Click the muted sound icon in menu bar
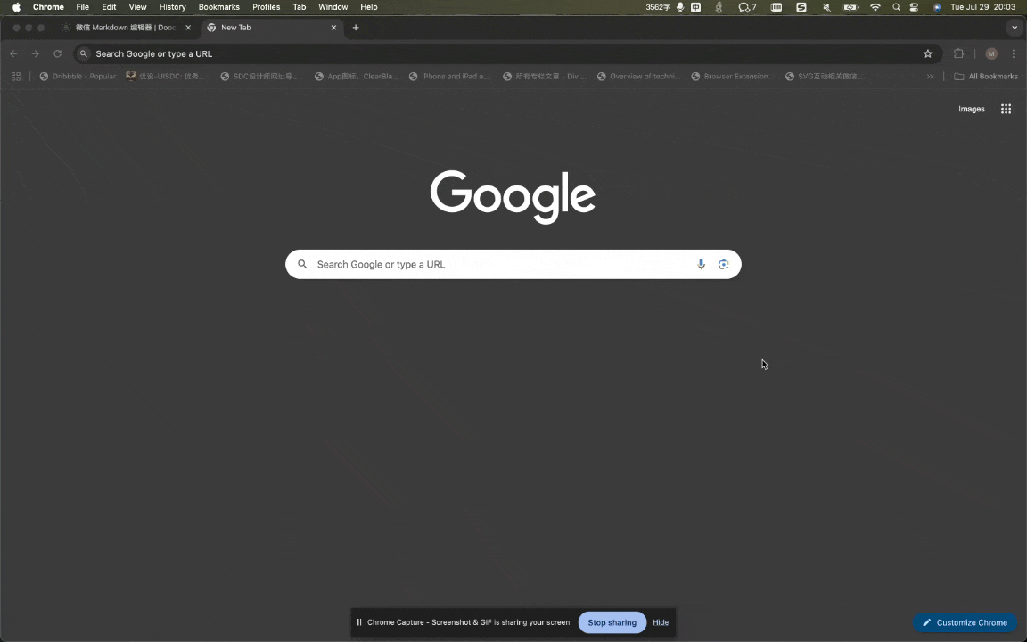The width and height of the screenshot is (1027, 642). (x=826, y=6)
